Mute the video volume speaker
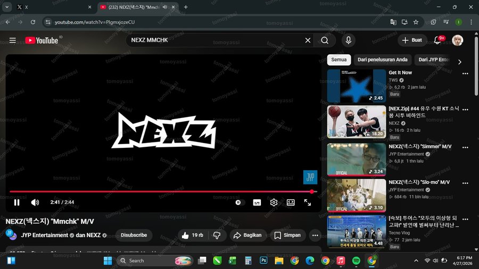 (x=35, y=202)
